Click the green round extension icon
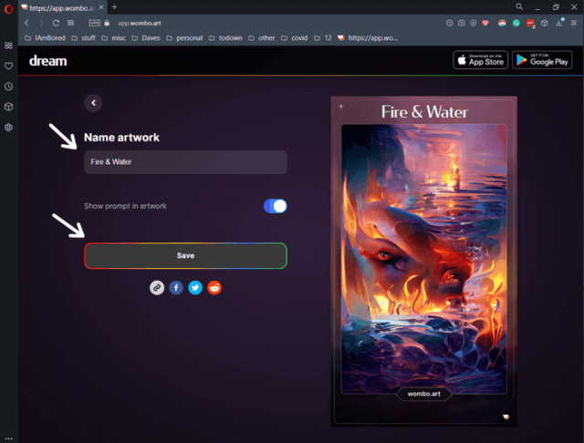584x443 pixels. [x=516, y=23]
